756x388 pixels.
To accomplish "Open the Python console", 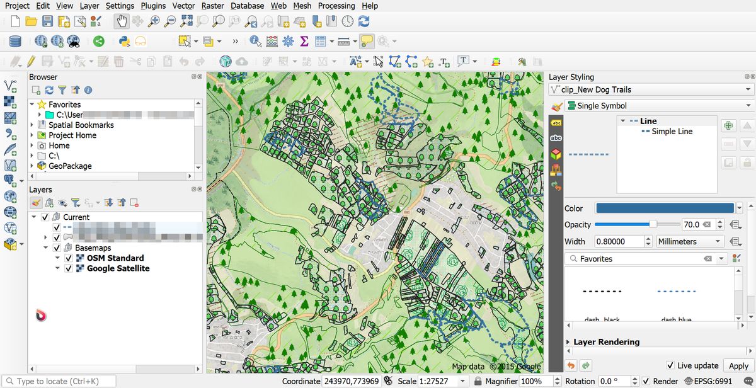I will pos(124,42).
